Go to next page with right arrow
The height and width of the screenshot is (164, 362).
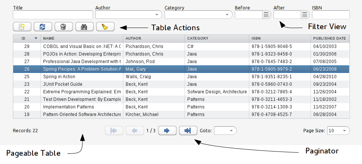click(x=167, y=130)
